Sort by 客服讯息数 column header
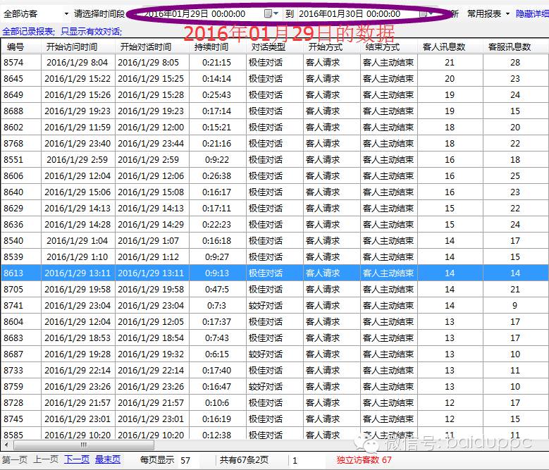This screenshot has width=549, height=470. [510, 47]
